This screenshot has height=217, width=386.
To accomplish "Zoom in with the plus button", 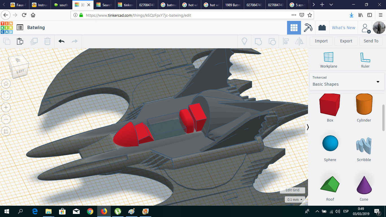I will tap(6, 107).
